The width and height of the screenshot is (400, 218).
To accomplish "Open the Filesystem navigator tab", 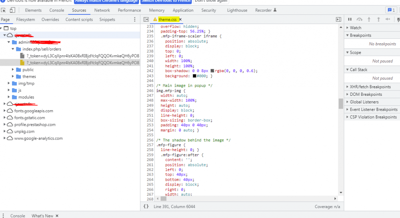I will pyautogui.click(x=26, y=19).
